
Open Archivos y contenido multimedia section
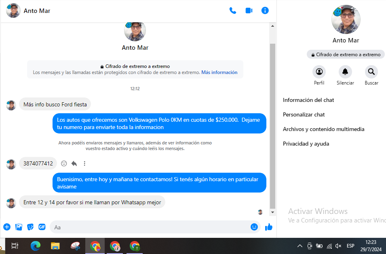[323, 129]
